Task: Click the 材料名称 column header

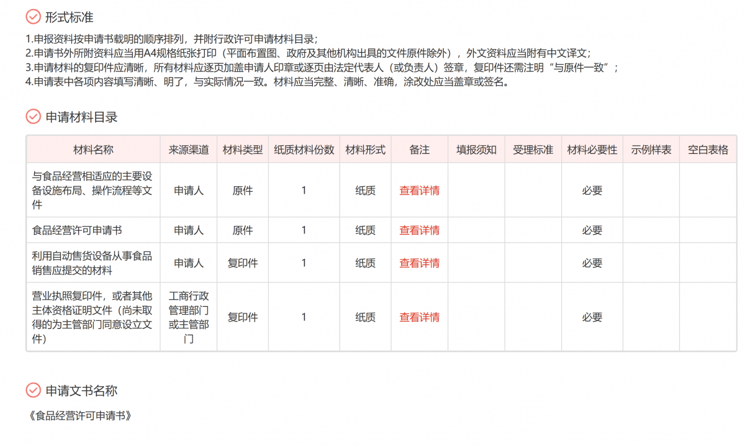Action: pyautogui.click(x=93, y=150)
